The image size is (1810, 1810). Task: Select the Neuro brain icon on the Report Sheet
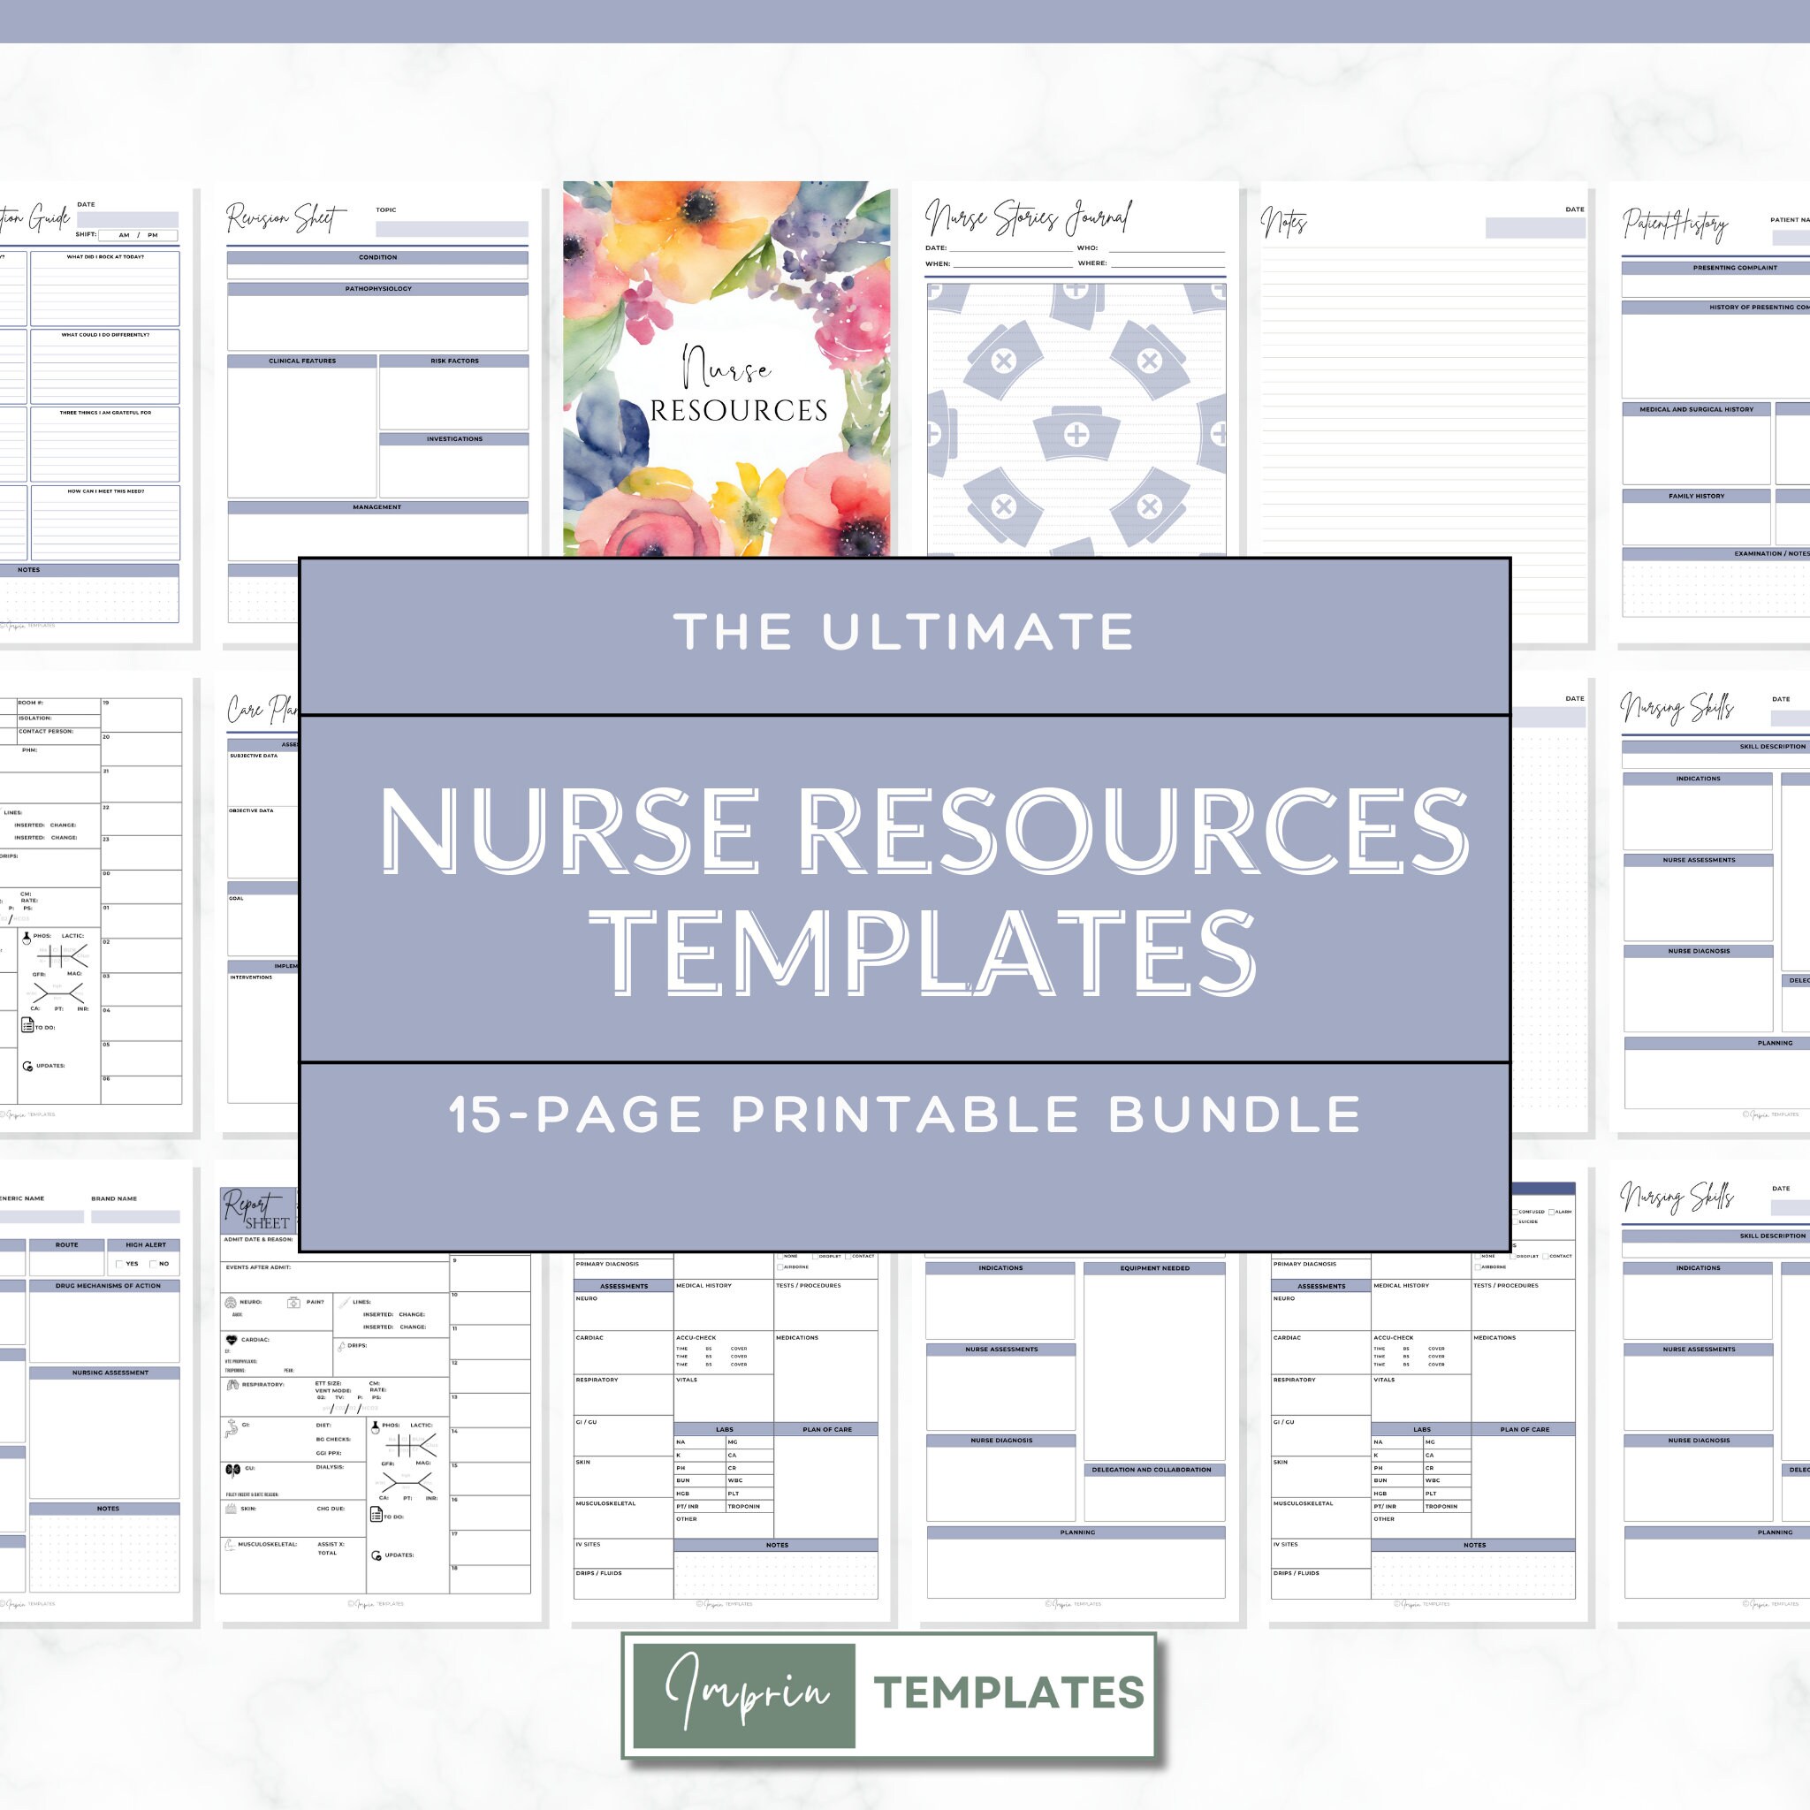232,1304
